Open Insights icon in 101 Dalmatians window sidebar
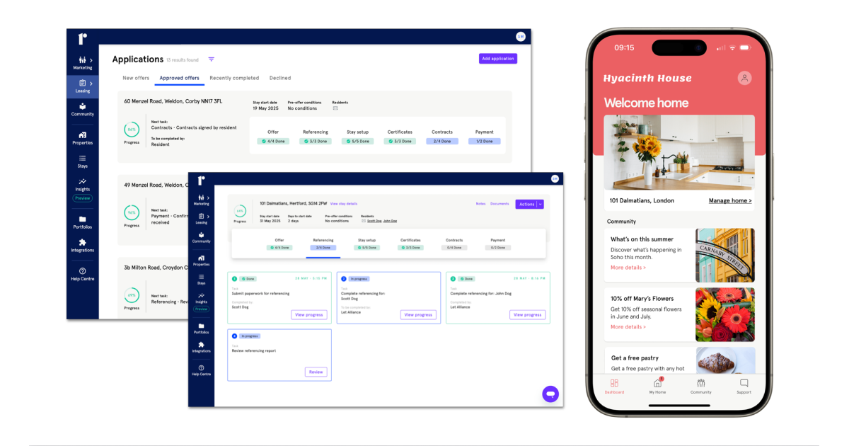The image size is (849, 446). pos(202,295)
